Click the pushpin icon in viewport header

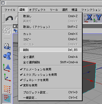(x=15, y=31)
